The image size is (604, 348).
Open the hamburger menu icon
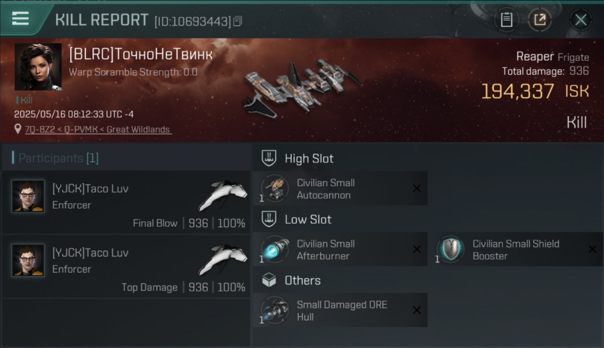20,19
